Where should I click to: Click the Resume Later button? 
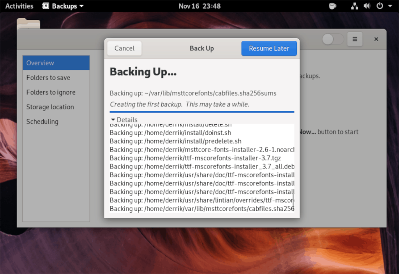click(x=269, y=48)
